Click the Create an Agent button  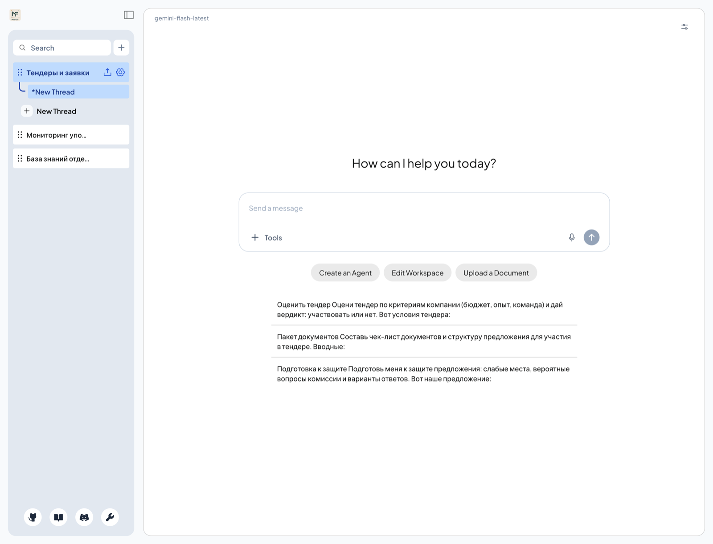pyautogui.click(x=345, y=273)
